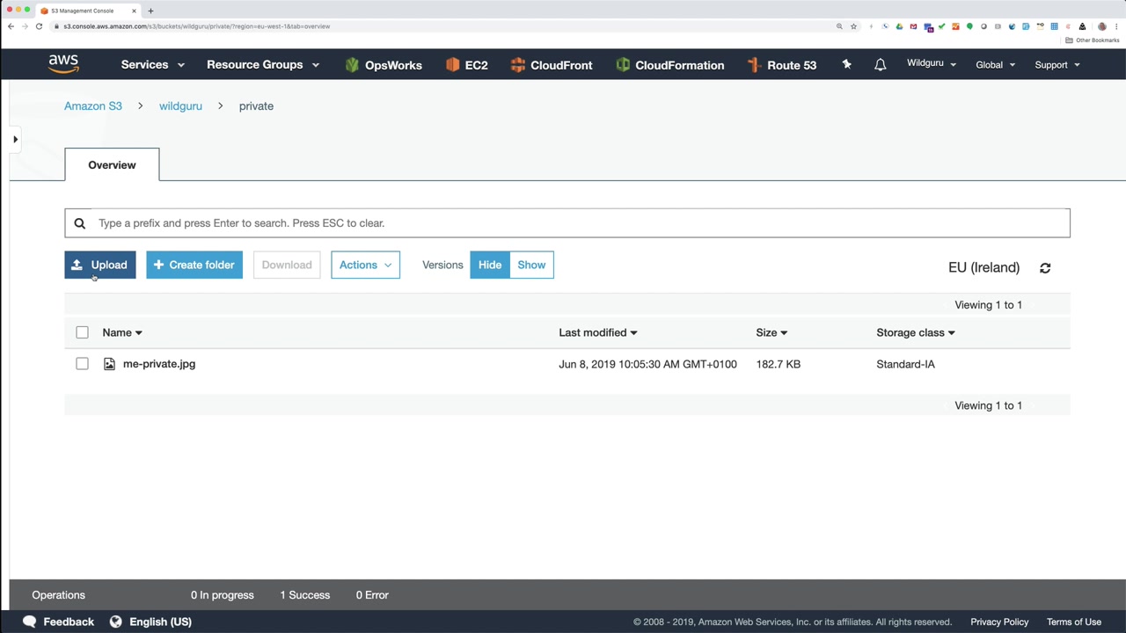Bookmark this page with the star icon

coord(853,26)
